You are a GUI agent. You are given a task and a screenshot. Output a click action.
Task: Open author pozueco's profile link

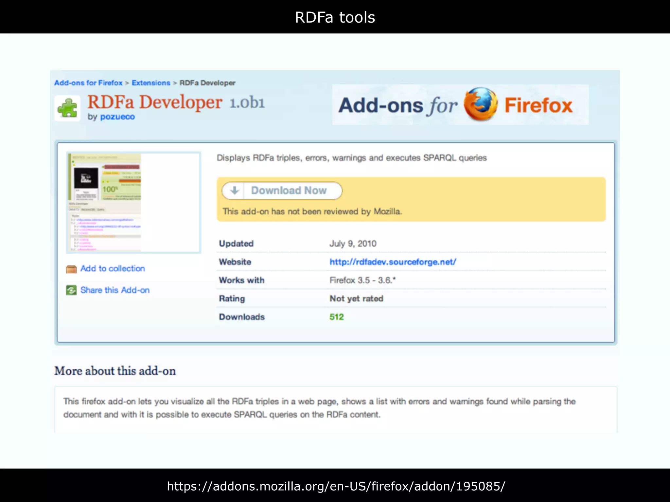(117, 117)
